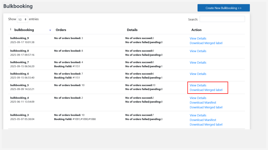Viewport: 268px width, 150px height.
Task: Download Merged label for bulkbooking_9
Action: [206, 43]
